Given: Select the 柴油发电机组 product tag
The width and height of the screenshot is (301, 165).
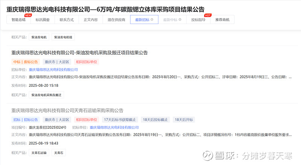Looking at the screenshot, I should pos(63,37).
